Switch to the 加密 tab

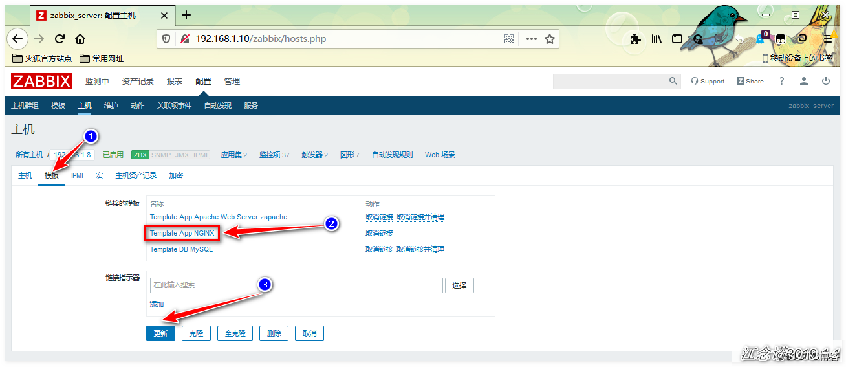click(x=176, y=175)
